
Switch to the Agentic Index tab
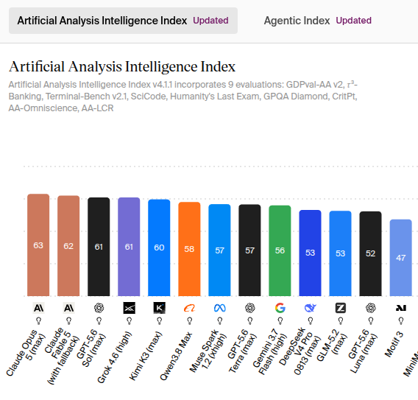coord(317,21)
